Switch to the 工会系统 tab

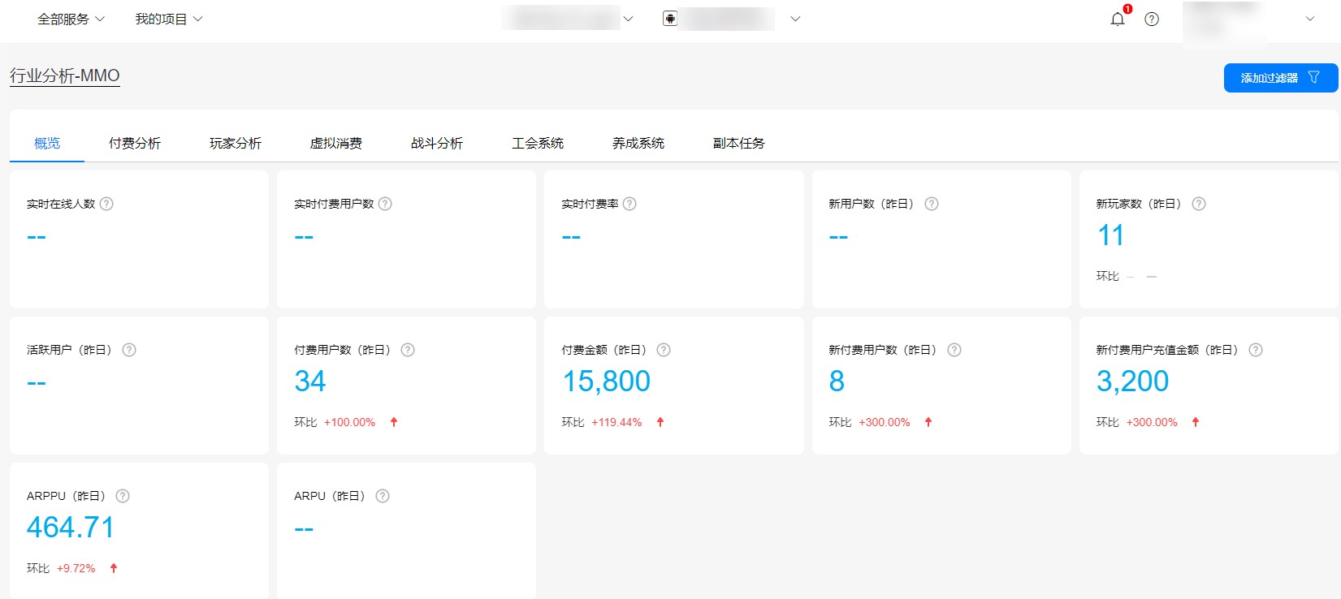[x=538, y=143]
